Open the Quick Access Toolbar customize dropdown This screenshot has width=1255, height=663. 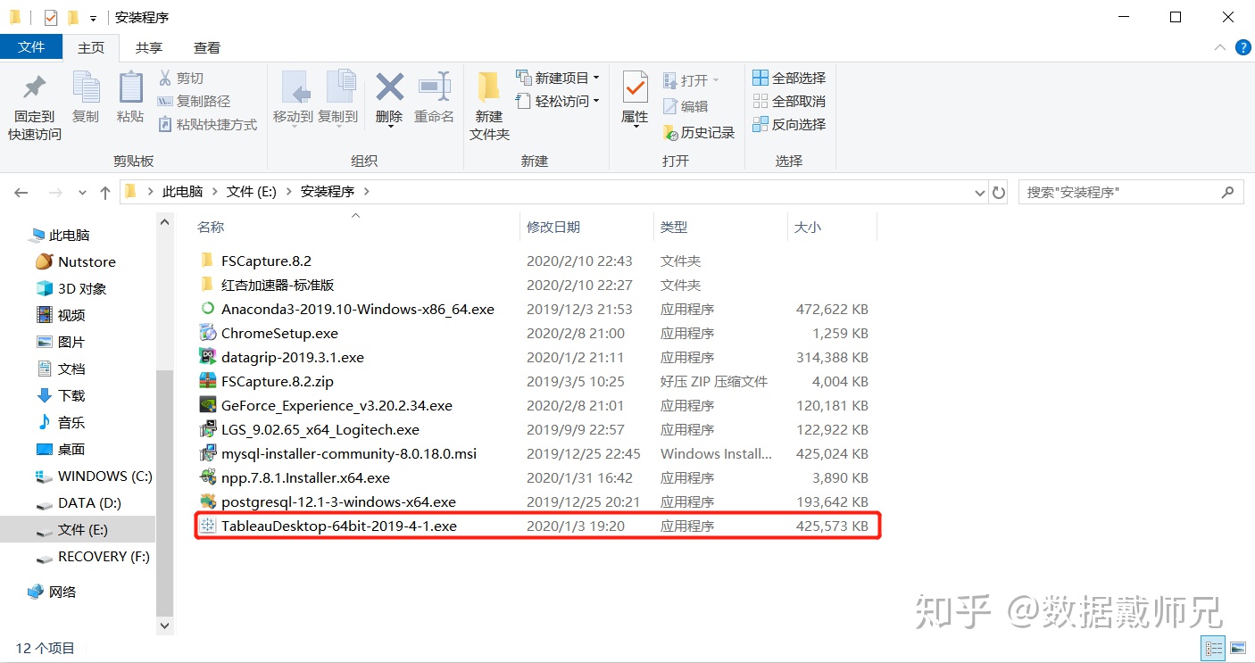click(x=94, y=18)
